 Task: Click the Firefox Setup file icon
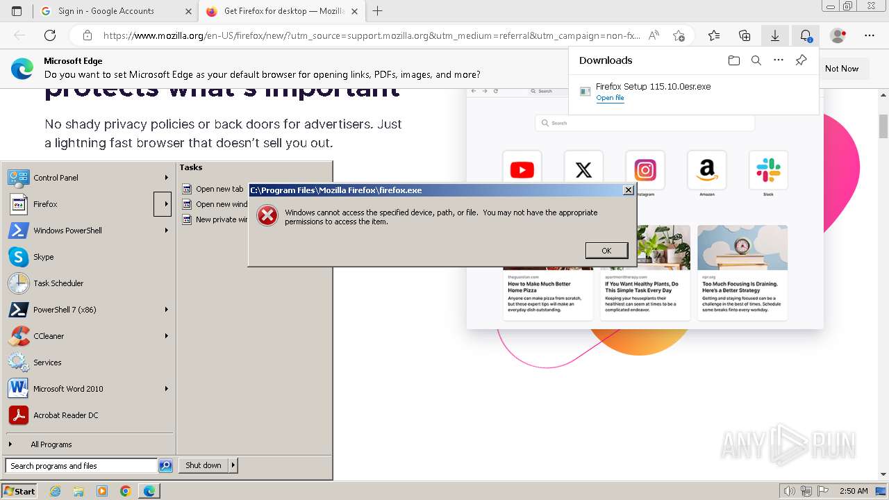[x=585, y=92]
